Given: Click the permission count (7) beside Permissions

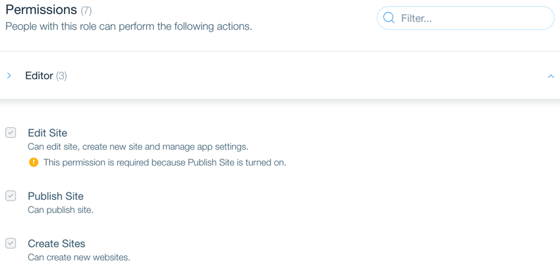Looking at the screenshot, I should pyautogui.click(x=86, y=11).
